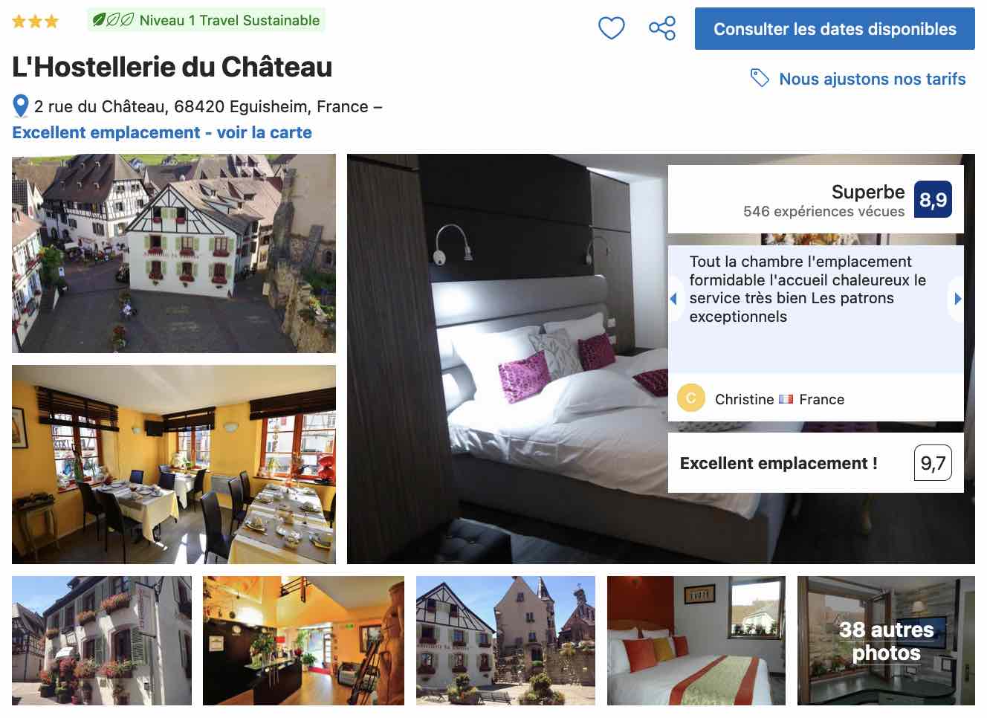Viewport: 987px width, 718px height.
Task: Show next review with right arrow
Action: click(957, 299)
